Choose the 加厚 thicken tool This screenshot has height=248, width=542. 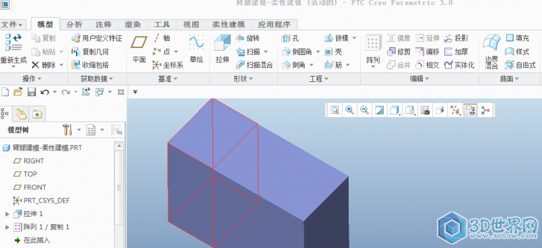pos(456,51)
